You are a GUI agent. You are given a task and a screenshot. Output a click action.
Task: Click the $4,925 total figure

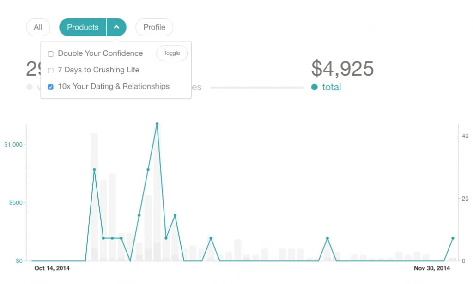pos(342,68)
